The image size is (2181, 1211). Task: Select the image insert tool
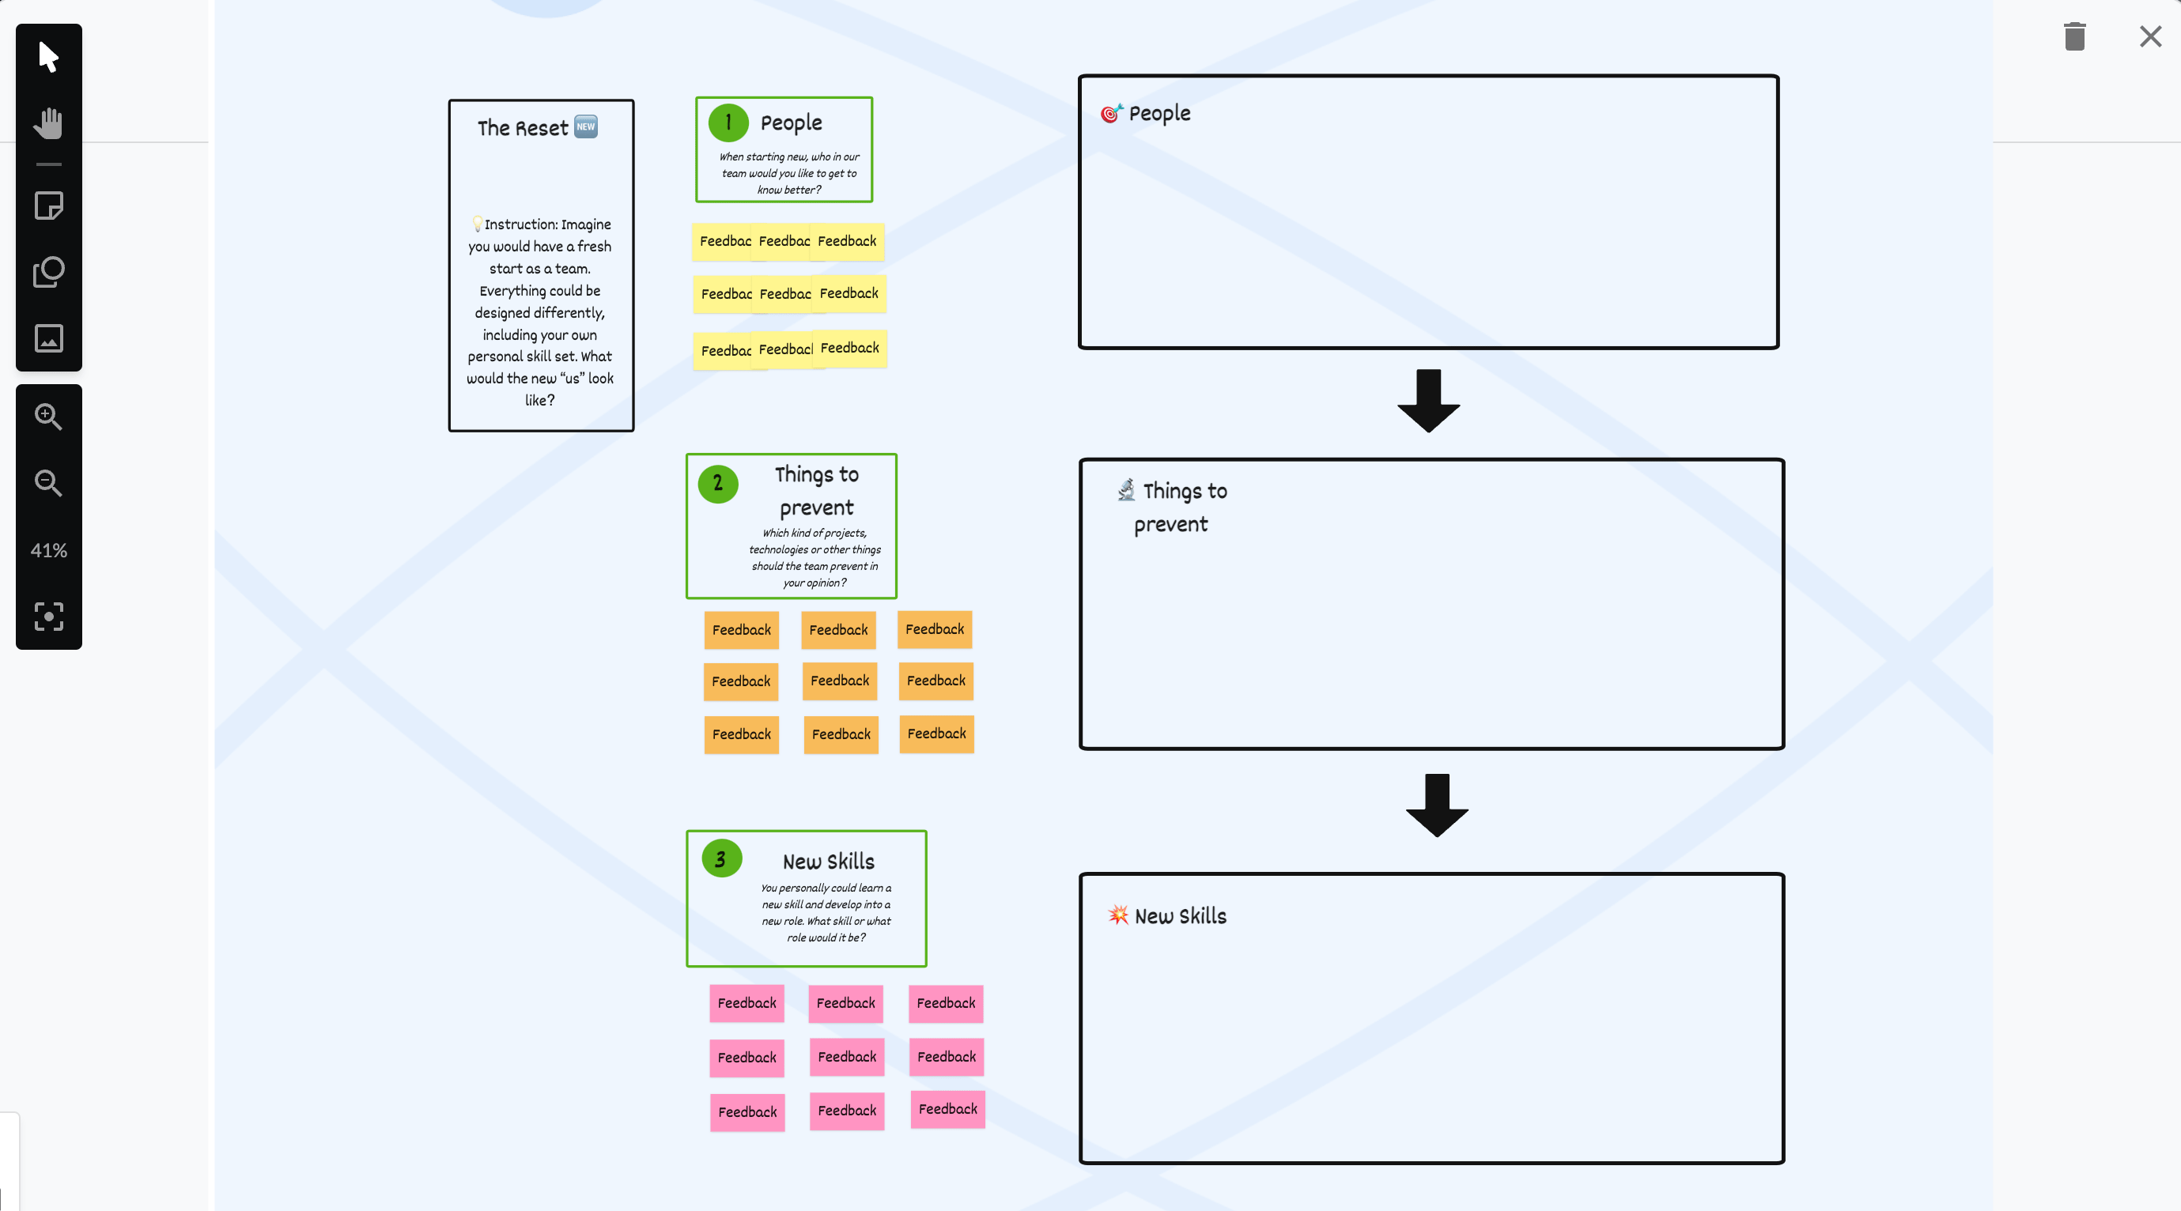(49, 338)
